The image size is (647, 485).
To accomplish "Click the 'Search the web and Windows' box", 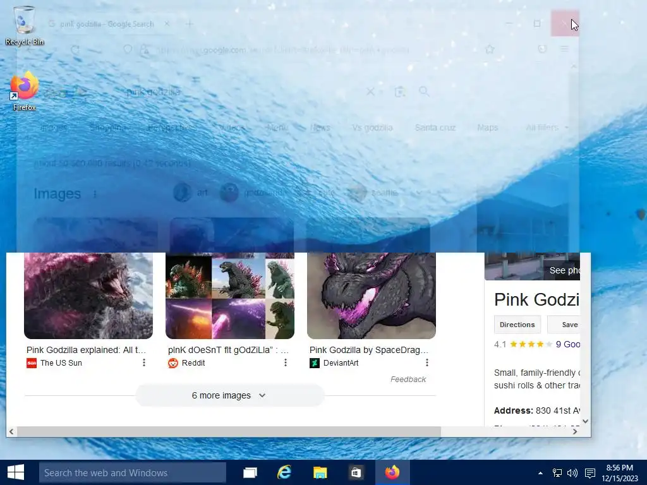I will click(x=133, y=472).
